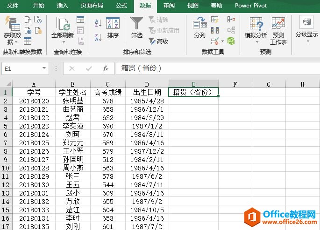This screenshot has height=230, width=320.
Task: Select cell containing 张明基
Action: click(x=73, y=101)
